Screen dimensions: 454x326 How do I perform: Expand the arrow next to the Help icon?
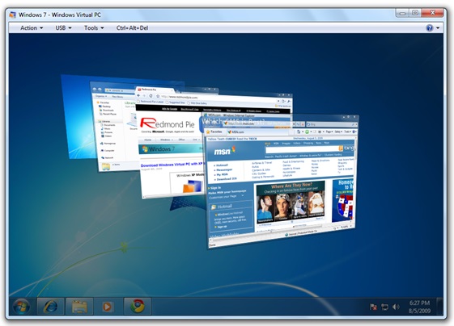[x=438, y=28]
